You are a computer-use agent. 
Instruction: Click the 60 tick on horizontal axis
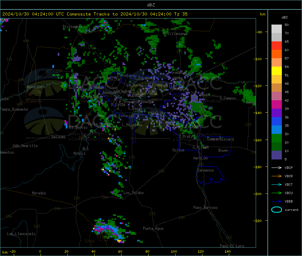click(x=120, y=251)
